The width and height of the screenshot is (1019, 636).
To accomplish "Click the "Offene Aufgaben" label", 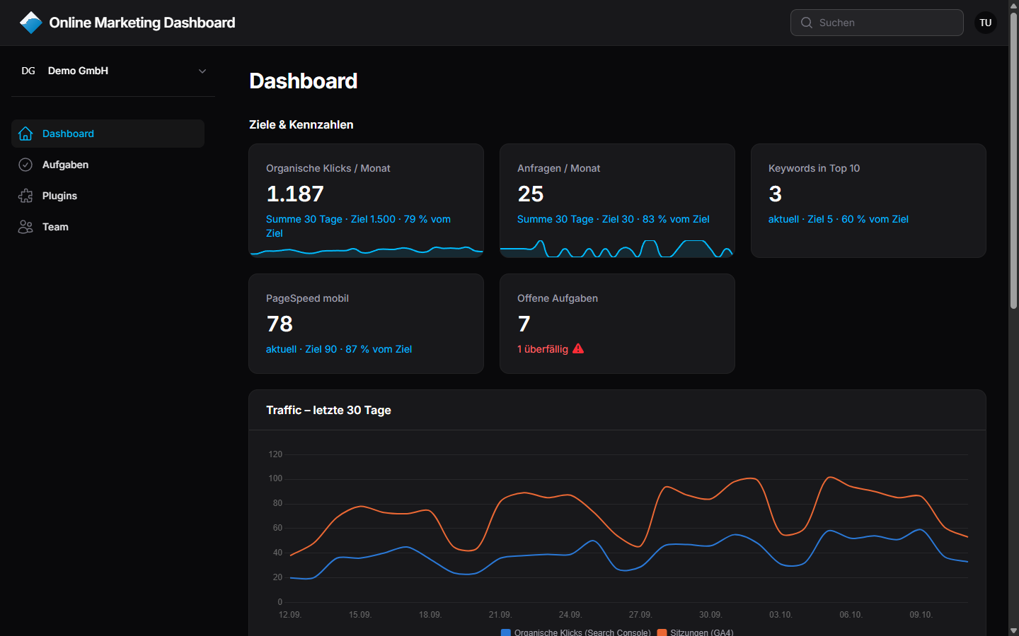I will (558, 298).
